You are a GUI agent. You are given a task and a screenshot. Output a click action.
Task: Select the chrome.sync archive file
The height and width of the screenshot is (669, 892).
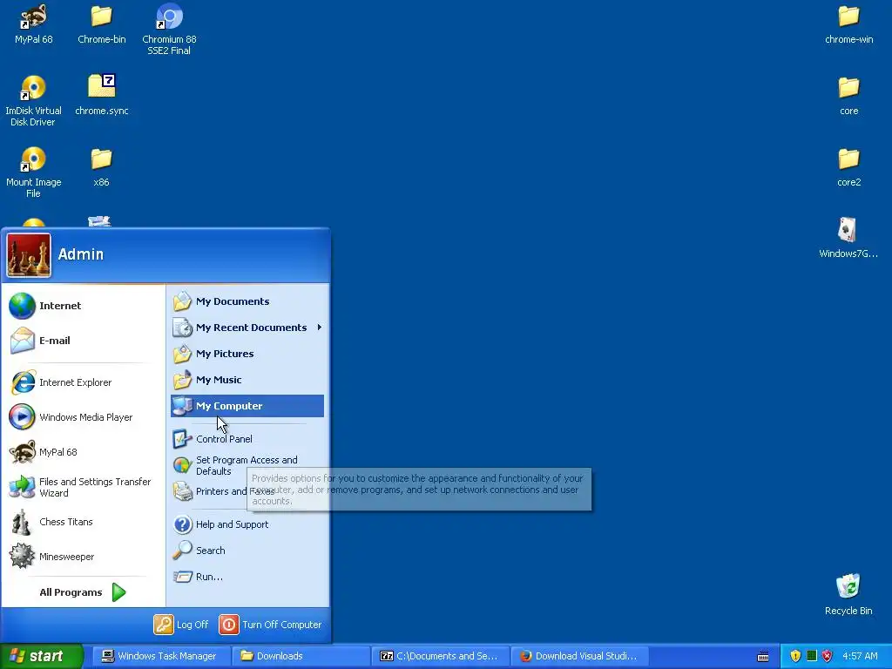(x=101, y=96)
